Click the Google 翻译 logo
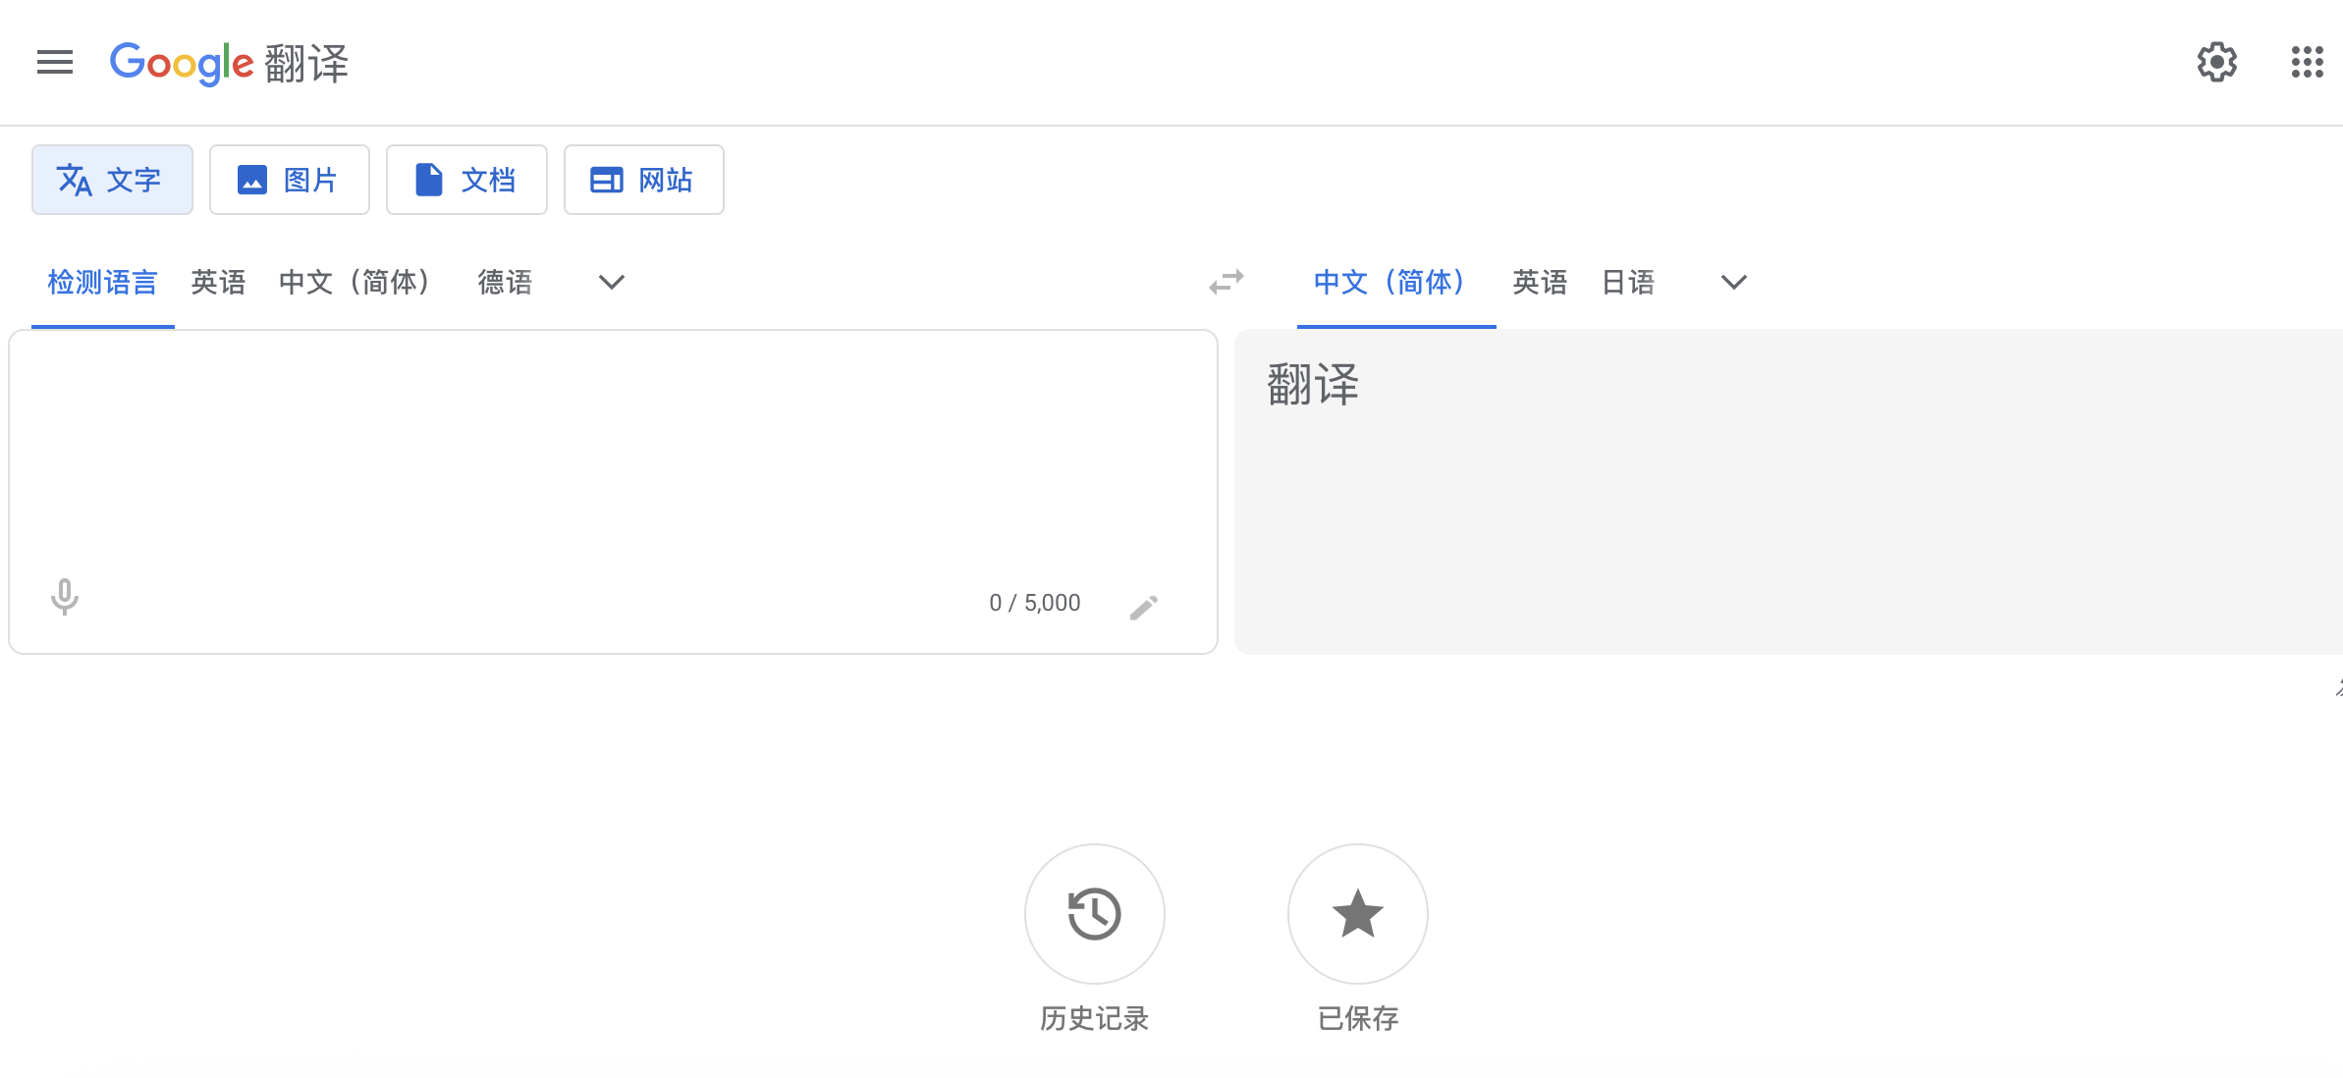 pyautogui.click(x=229, y=63)
